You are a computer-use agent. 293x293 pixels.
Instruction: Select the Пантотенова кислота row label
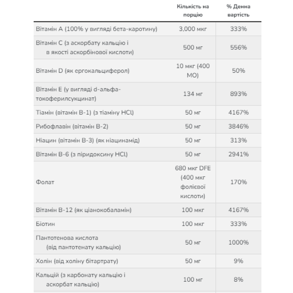78,242
